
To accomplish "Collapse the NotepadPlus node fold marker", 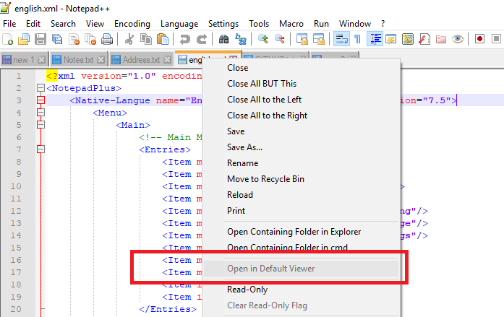I will [x=40, y=88].
